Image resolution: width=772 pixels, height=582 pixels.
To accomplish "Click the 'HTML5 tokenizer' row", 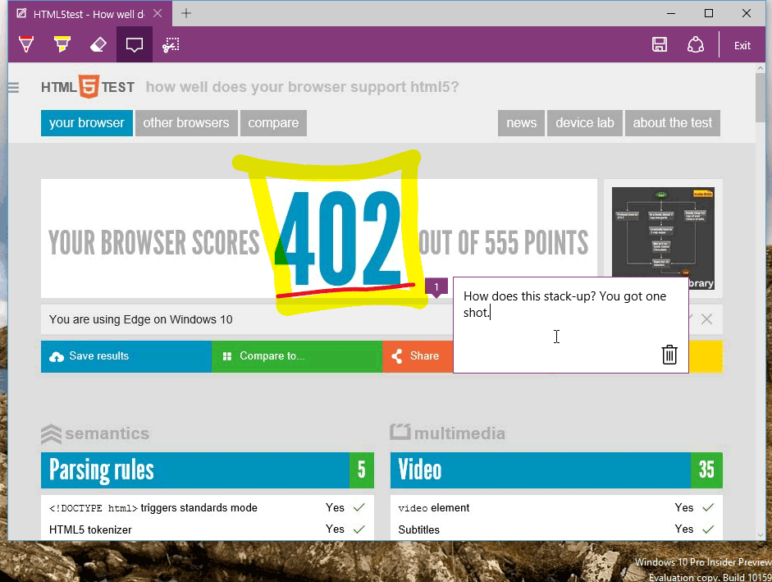I will click(208, 529).
